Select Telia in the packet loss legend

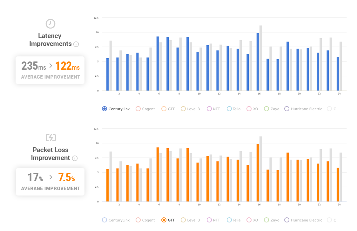233,220
